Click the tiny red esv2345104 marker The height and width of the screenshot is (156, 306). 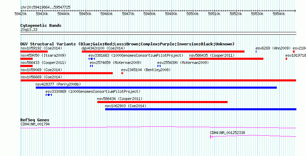click(122, 73)
